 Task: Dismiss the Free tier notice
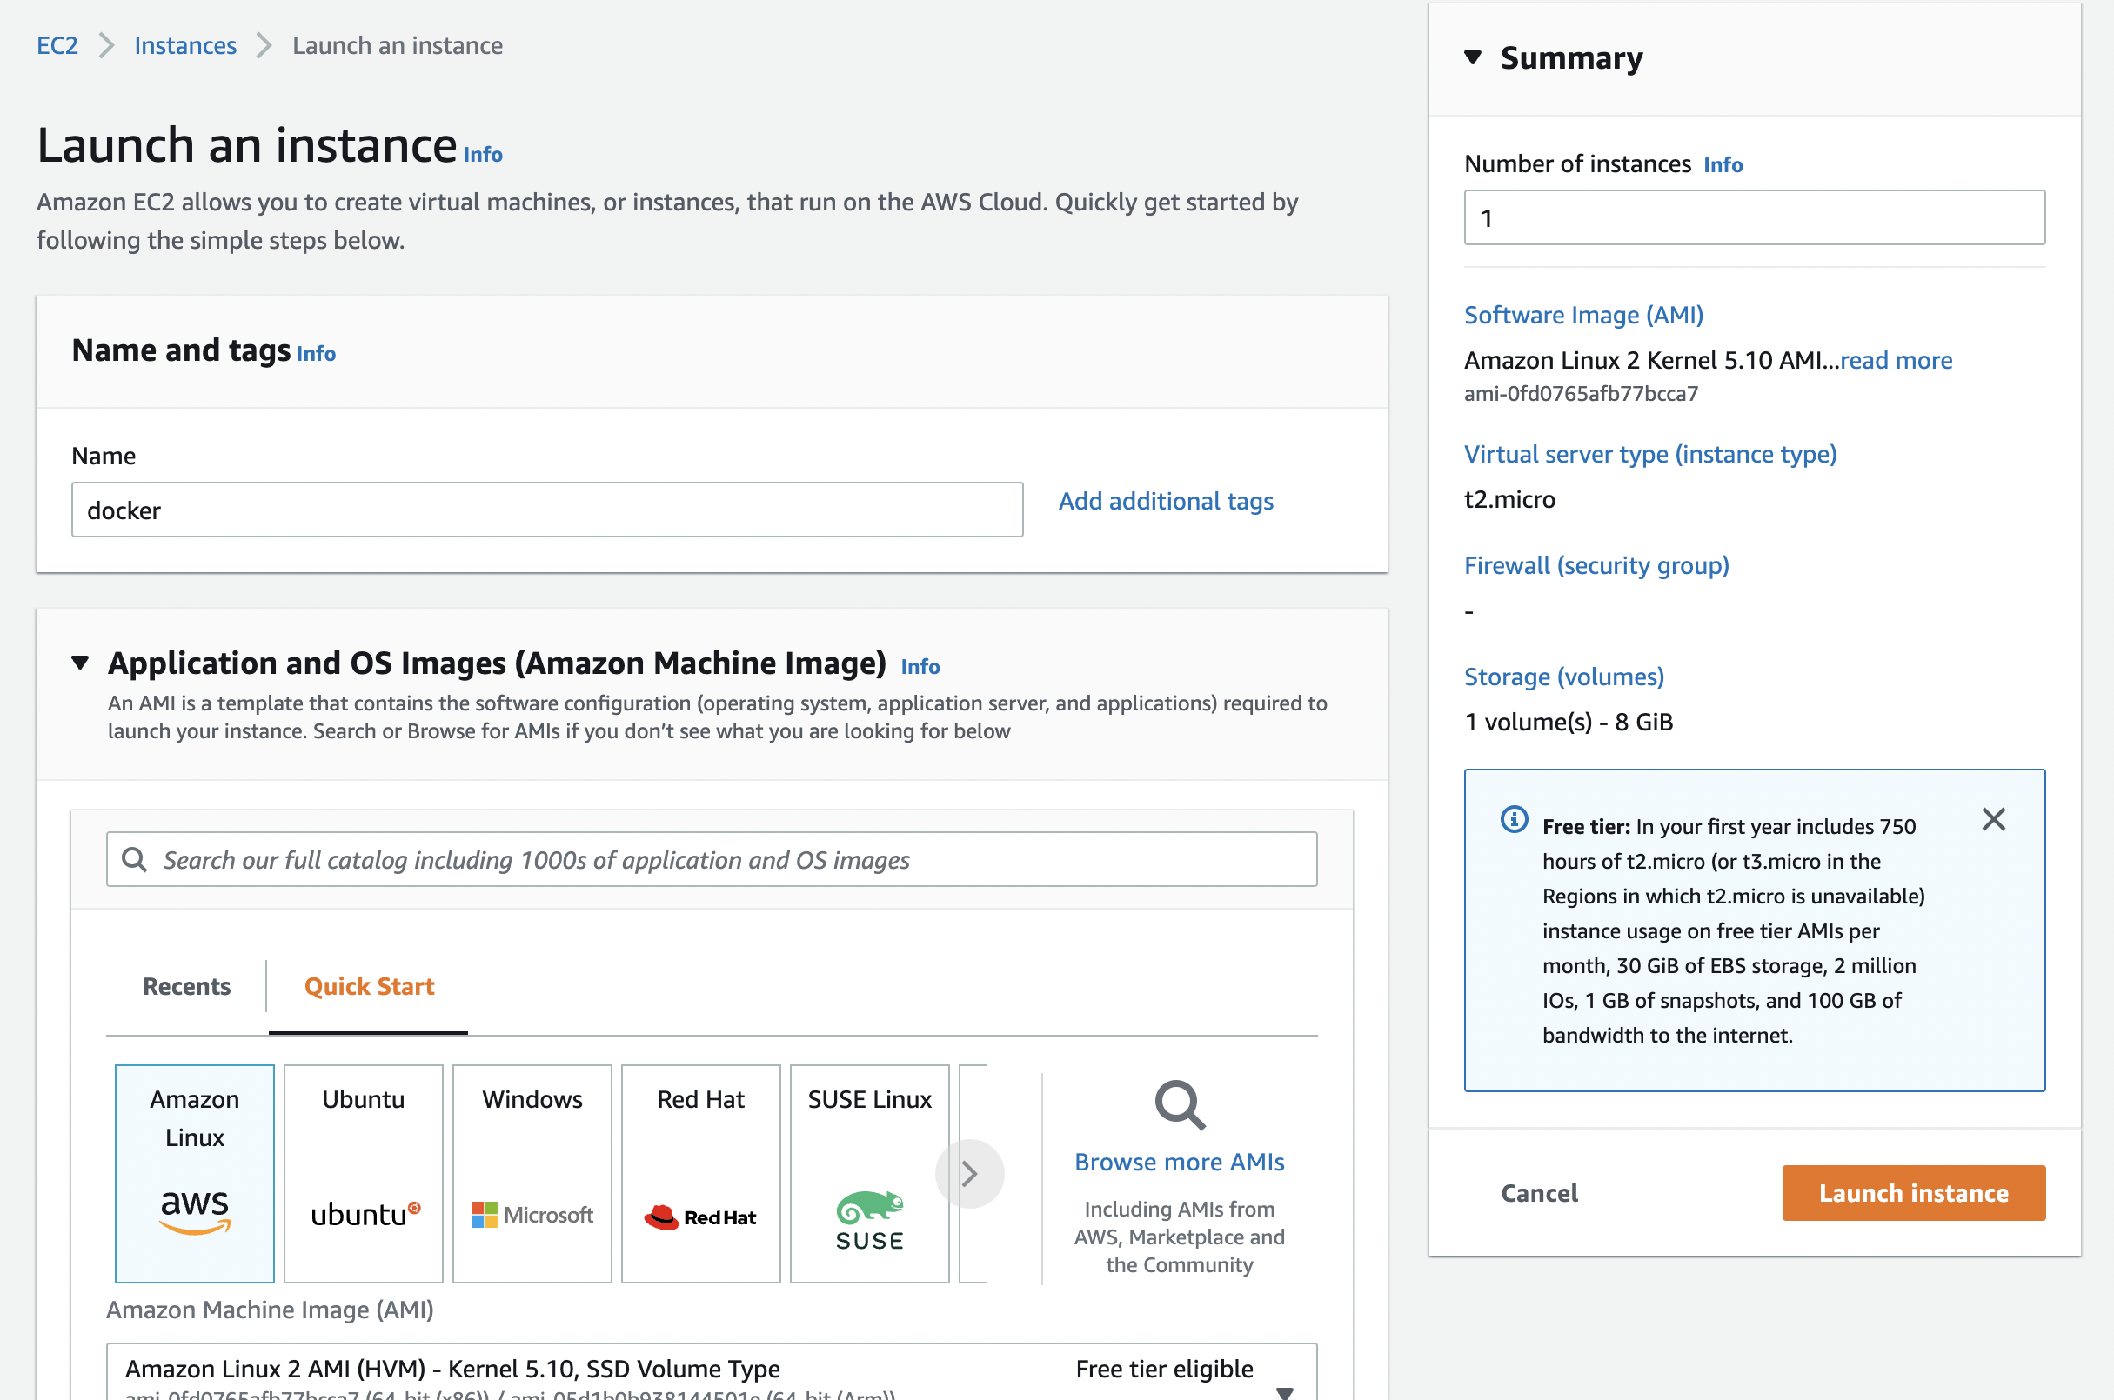1992,819
